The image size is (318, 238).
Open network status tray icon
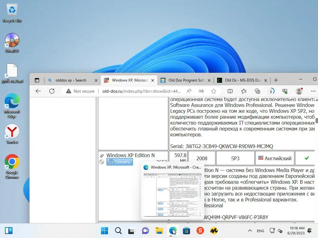[x=272, y=231]
